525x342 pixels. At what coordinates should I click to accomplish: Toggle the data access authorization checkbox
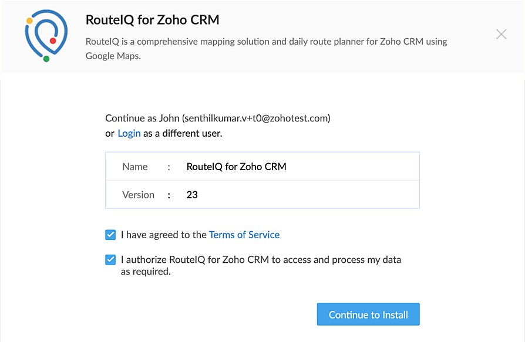pos(110,259)
